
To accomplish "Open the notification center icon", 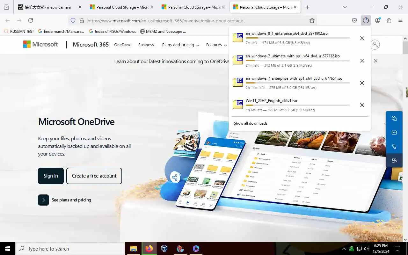I will (x=397, y=249).
